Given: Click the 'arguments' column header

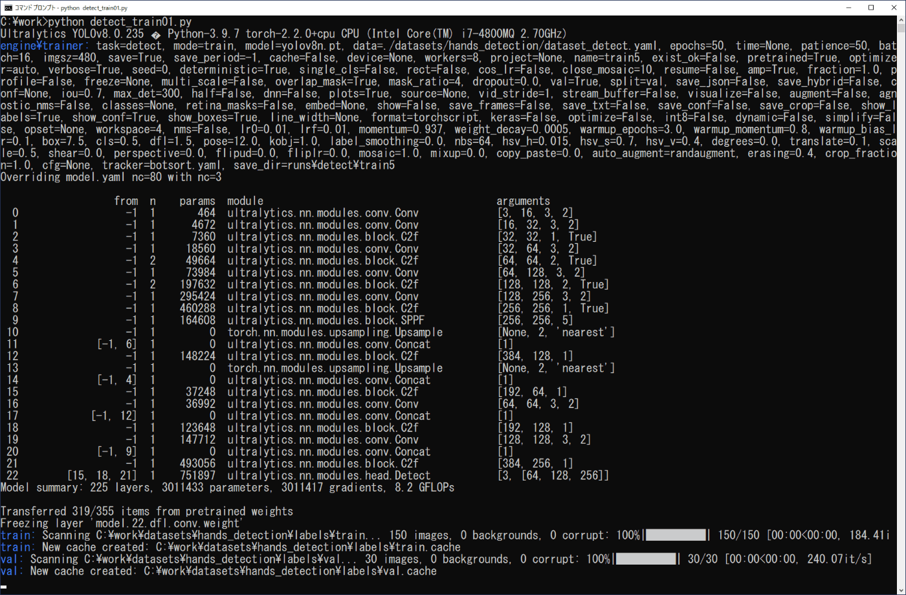Looking at the screenshot, I should pyautogui.click(x=523, y=201).
